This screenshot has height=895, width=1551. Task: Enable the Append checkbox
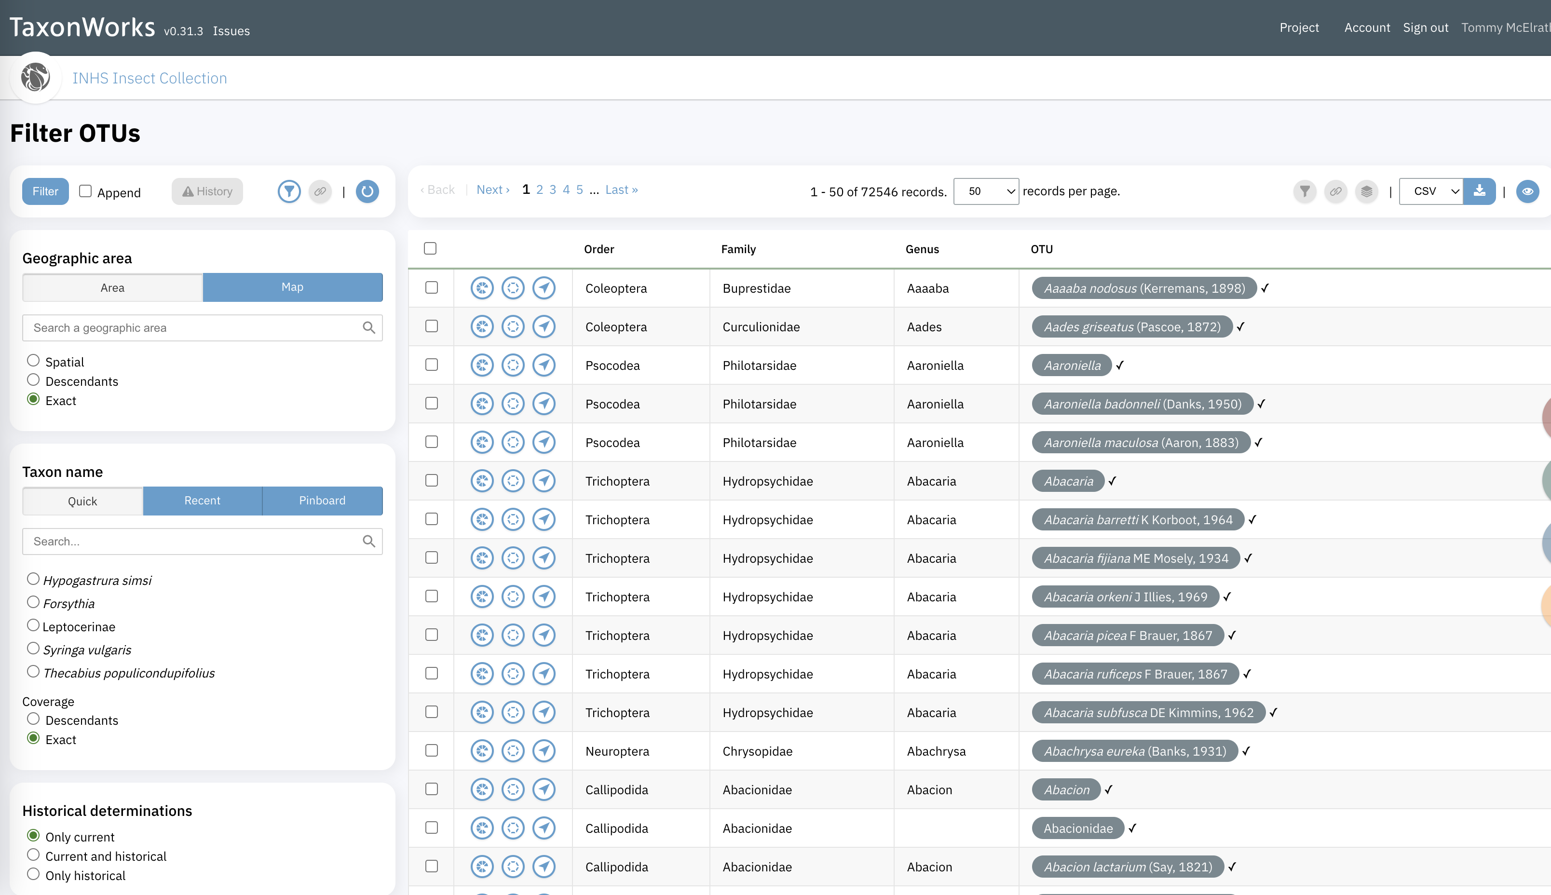point(85,190)
